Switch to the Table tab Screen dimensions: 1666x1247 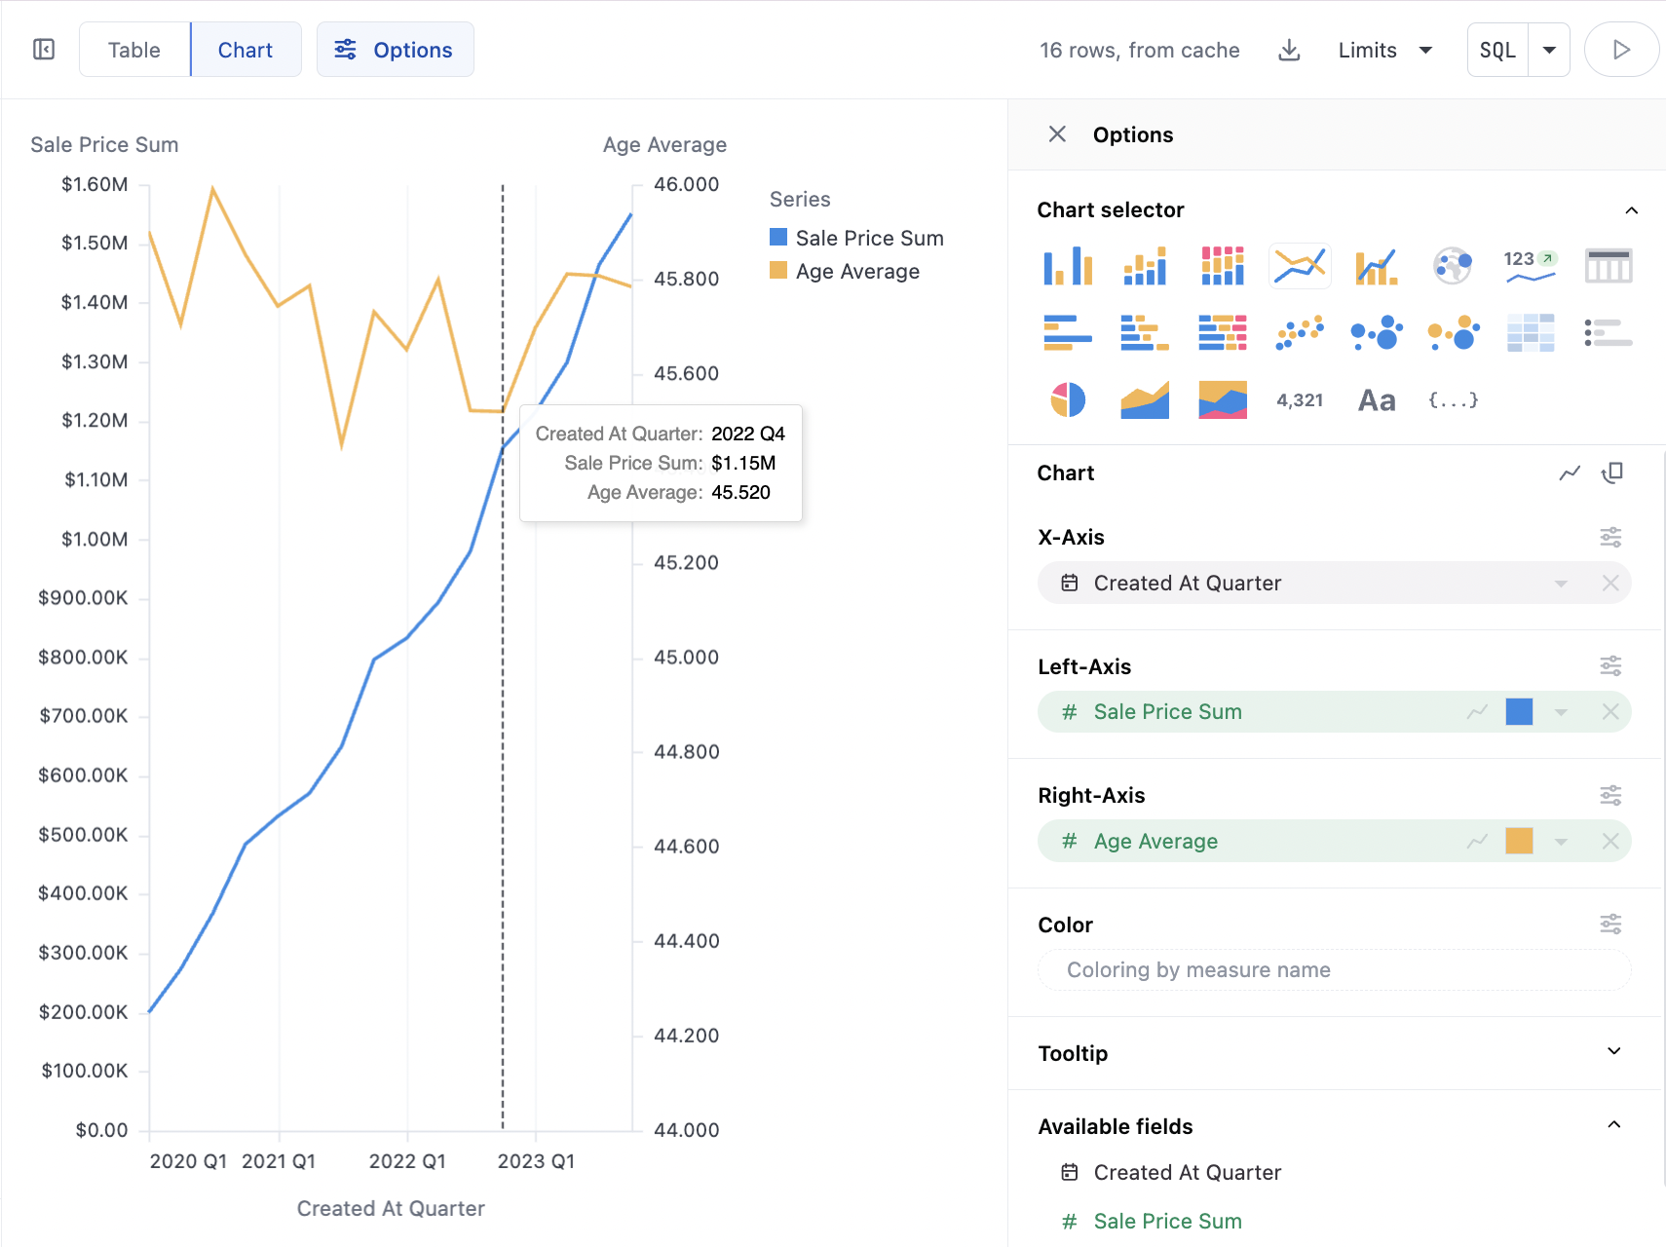click(134, 50)
